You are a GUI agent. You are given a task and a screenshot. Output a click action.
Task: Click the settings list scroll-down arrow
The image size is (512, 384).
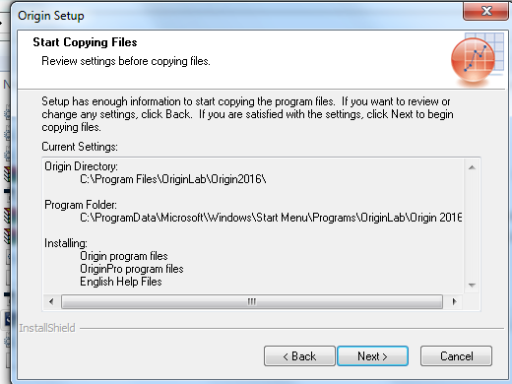(x=472, y=285)
